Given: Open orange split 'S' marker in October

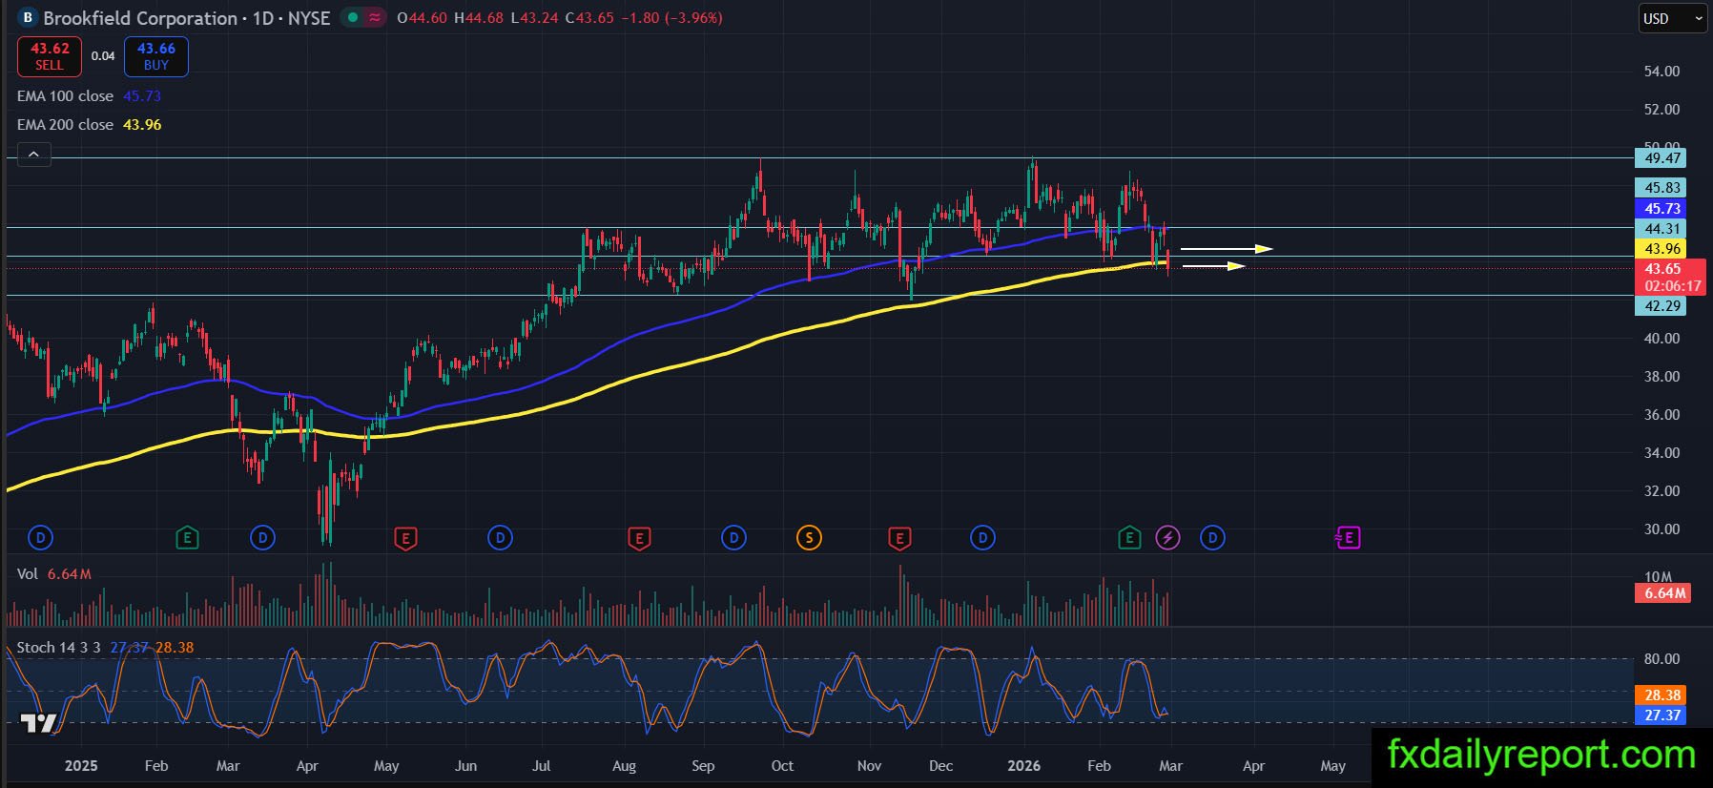Looking at the screenshot, I should tap(809, 538).
